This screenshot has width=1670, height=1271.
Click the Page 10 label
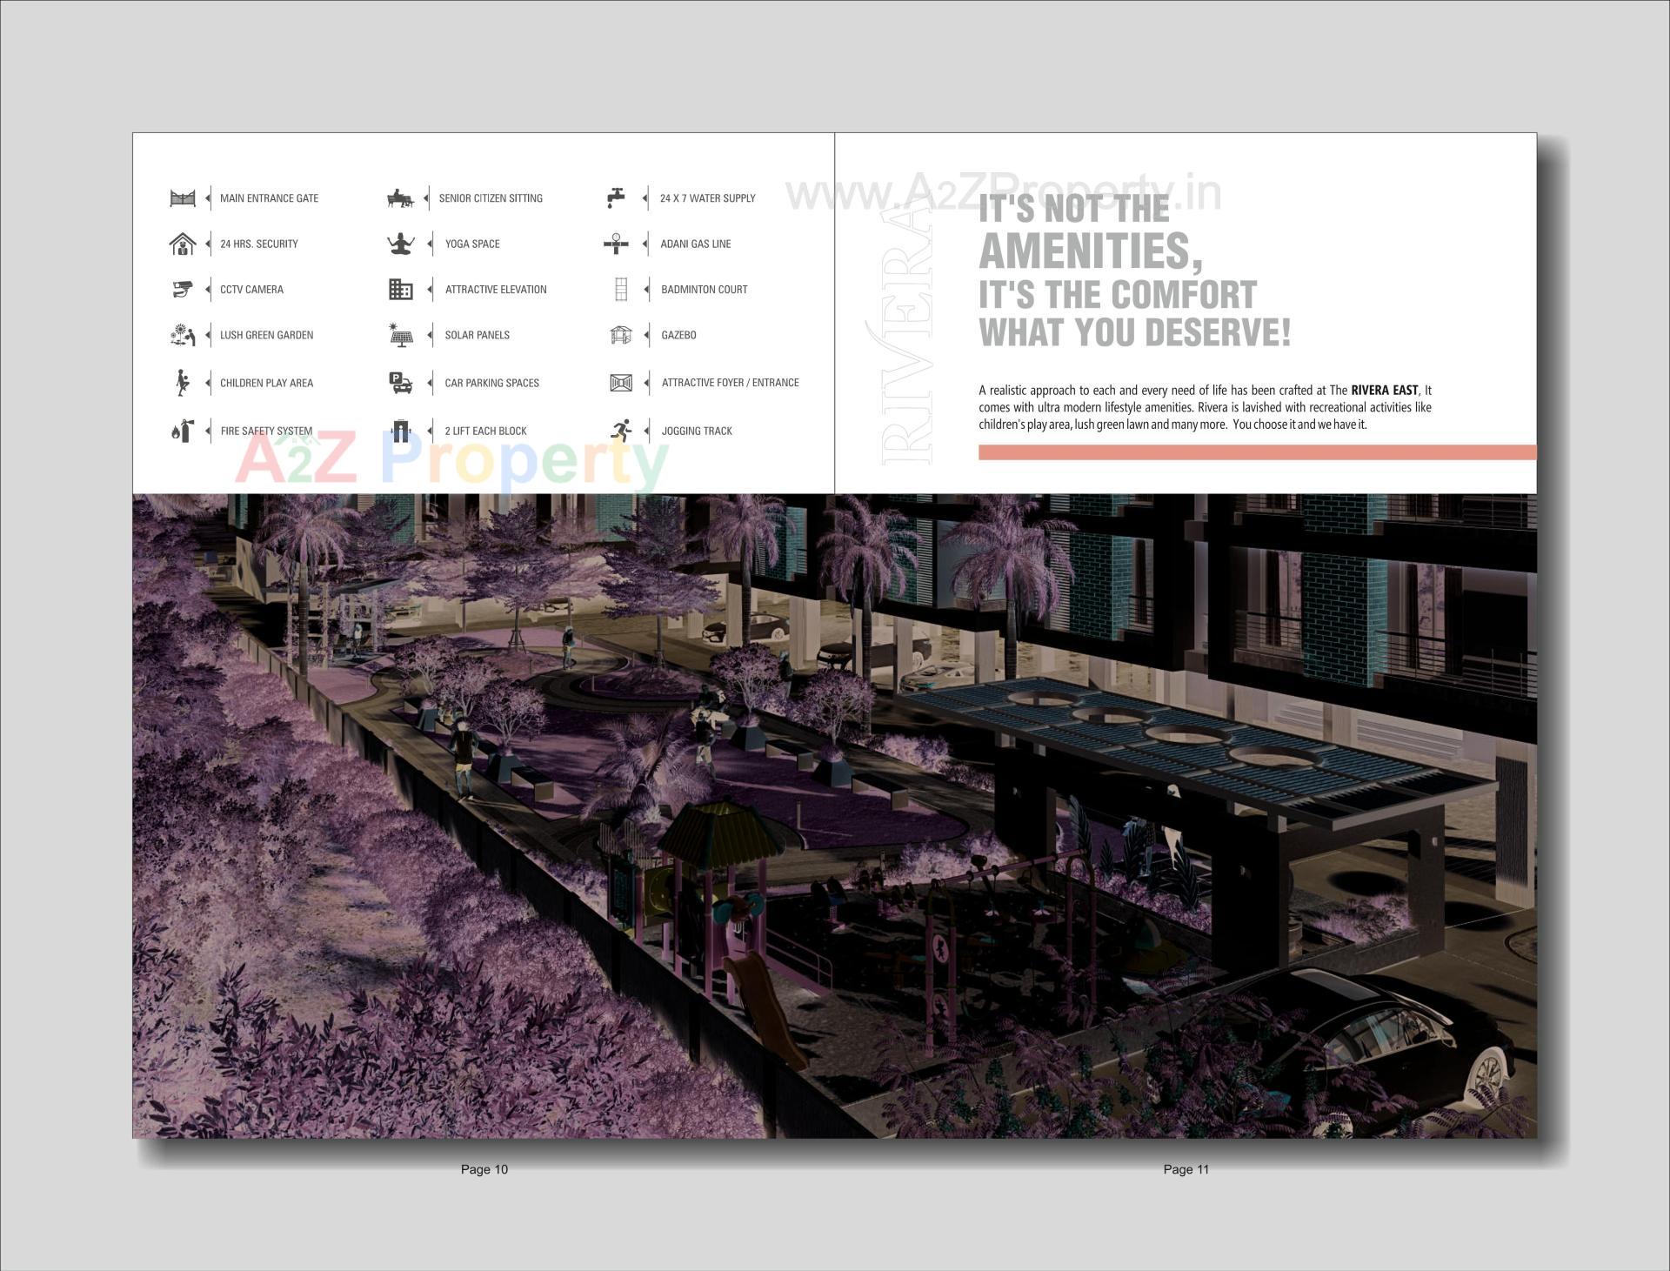[484, 1169]
